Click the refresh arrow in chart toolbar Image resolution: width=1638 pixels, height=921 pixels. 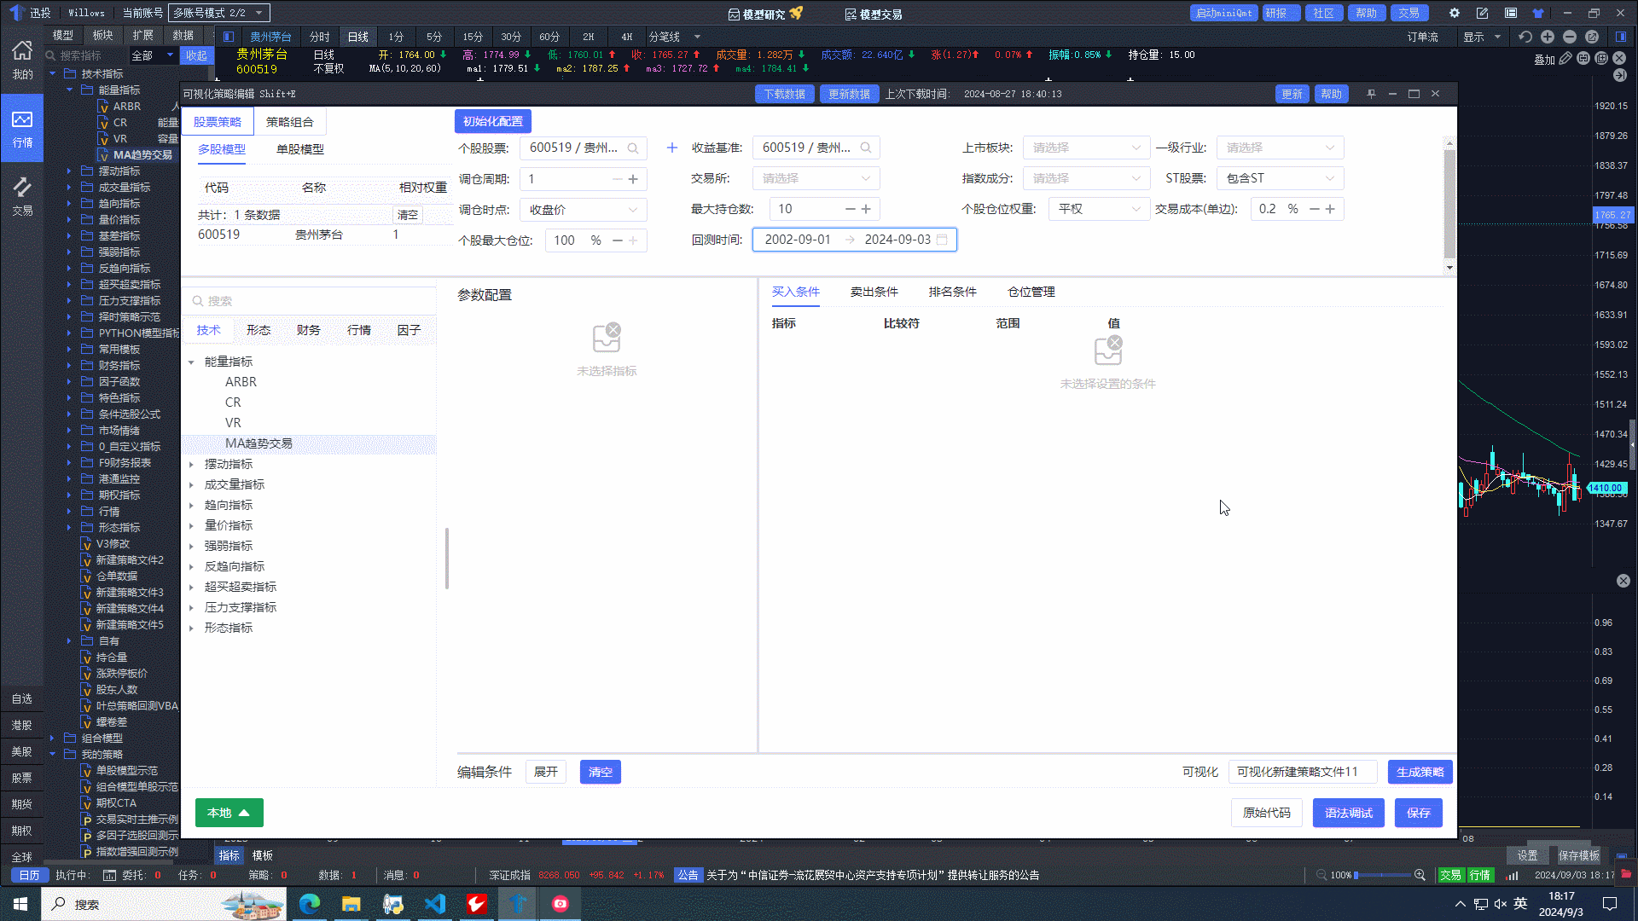point(1525,37)
